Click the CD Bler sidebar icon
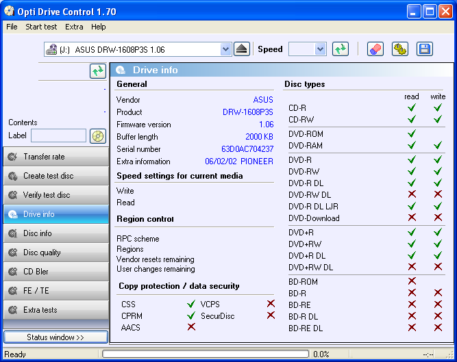Image resolution: width=457 pixels, height=362 pixels. coord(12,272)
